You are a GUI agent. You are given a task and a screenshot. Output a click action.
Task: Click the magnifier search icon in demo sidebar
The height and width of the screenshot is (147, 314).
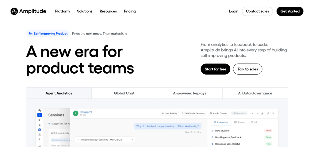click(40, 120)
